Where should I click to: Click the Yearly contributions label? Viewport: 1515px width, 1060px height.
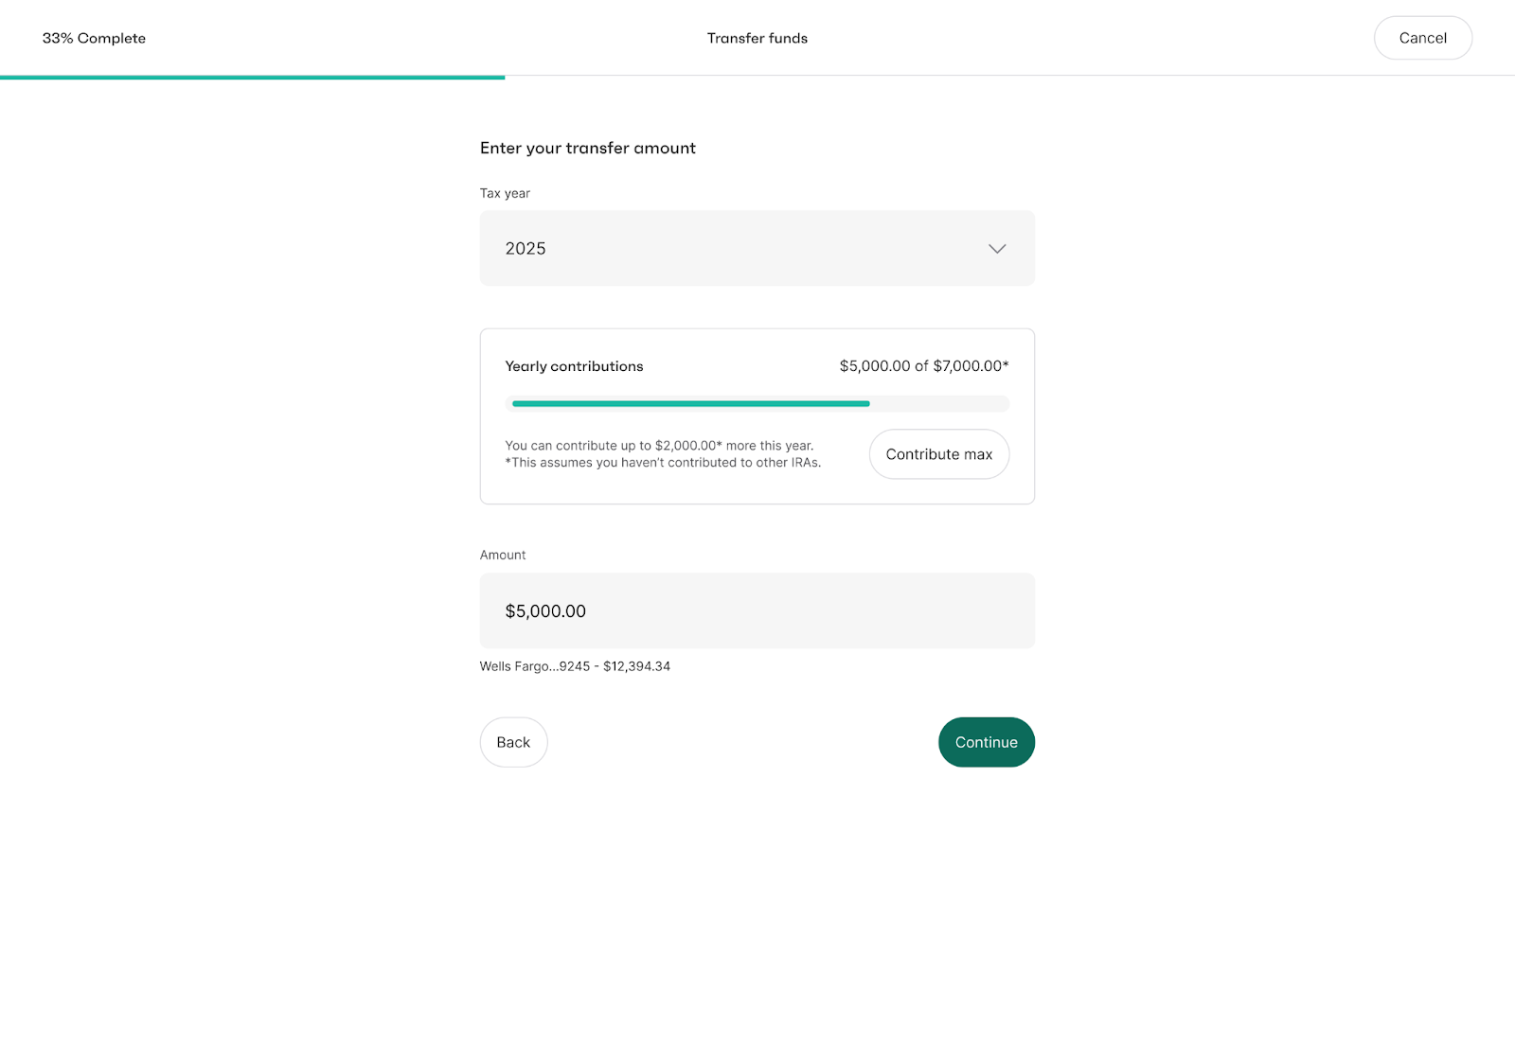(x=574, y=366)
